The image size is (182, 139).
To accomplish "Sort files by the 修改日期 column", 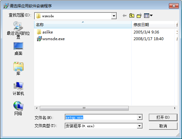I will pos(153,25).
